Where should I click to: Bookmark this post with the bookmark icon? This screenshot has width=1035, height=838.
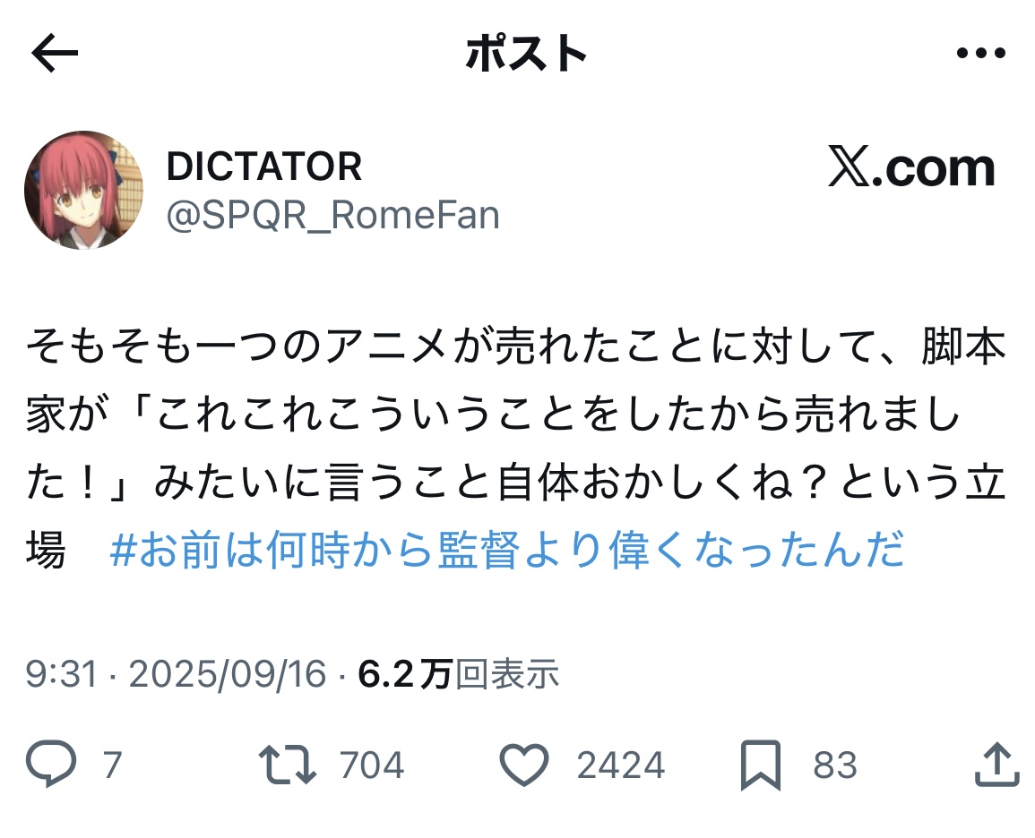761,765
